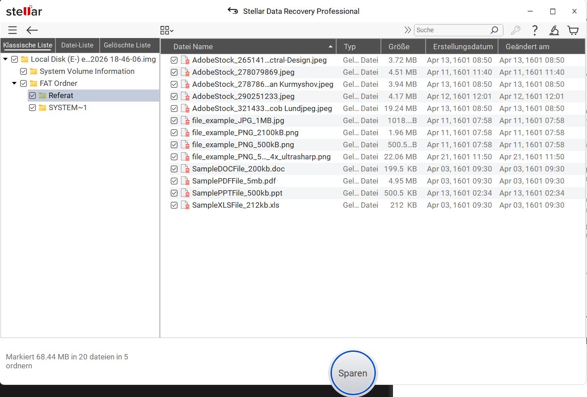This screenshot has width=587, height=397.
Task: Select file name AdobeStock_265141…ctral-Design.jpeg
Action: (x=259, y=60)
